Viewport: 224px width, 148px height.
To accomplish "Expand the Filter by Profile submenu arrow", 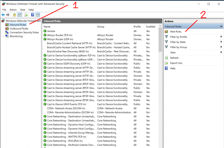I will click(221, 37).
